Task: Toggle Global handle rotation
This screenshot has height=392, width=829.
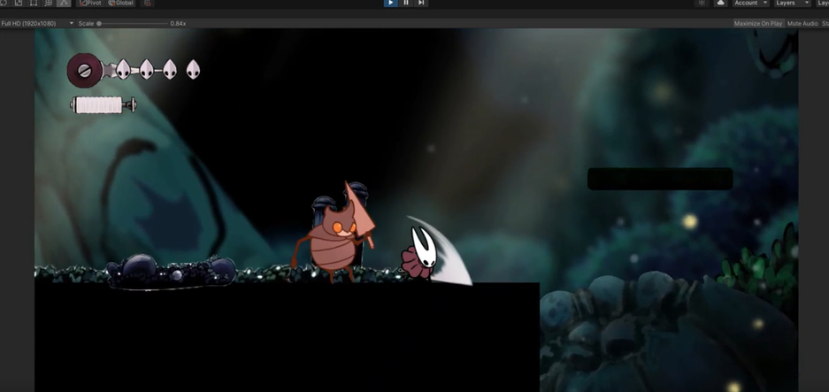Action: tap(121, 3)
